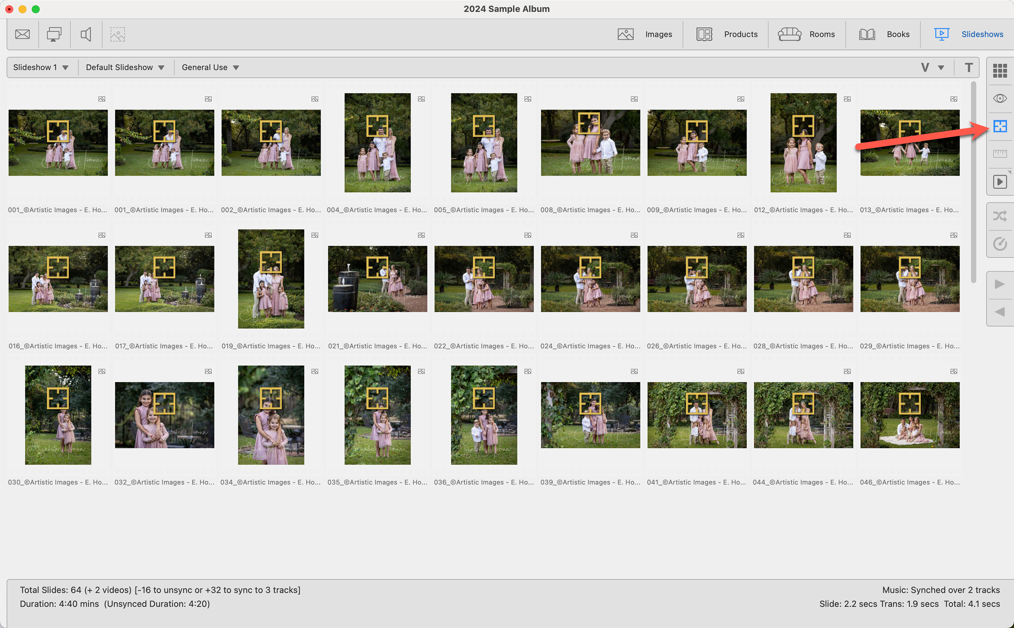
Task: Switch to thumbnail grid view
Action: [1000, 71]
